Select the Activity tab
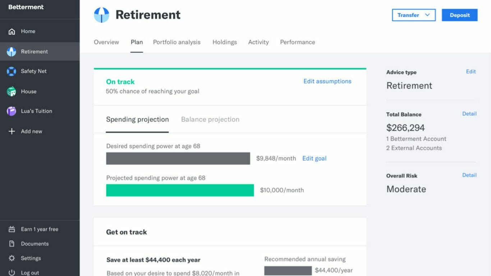This screenshot has height=276, width=491. point(258,42)
